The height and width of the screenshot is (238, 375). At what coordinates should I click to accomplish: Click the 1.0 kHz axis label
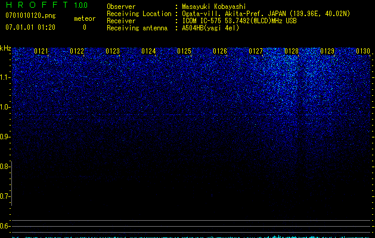pos(5,107)
